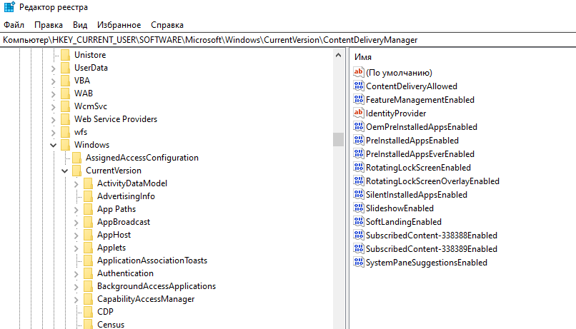Click the Registry Editor app icon in title bar
576x329 pixels.
9,8
